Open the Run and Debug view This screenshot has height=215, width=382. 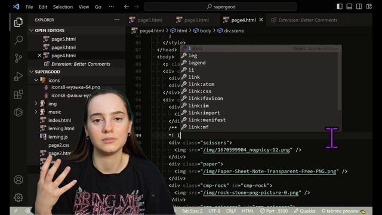(x=19, y=76)
